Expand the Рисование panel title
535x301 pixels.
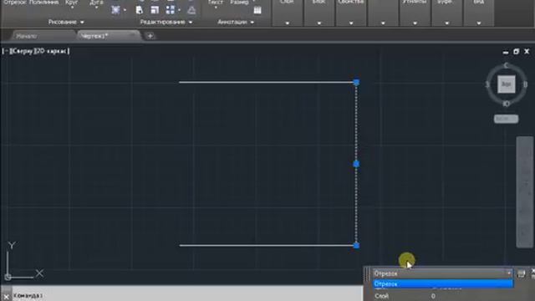[66, 23]
